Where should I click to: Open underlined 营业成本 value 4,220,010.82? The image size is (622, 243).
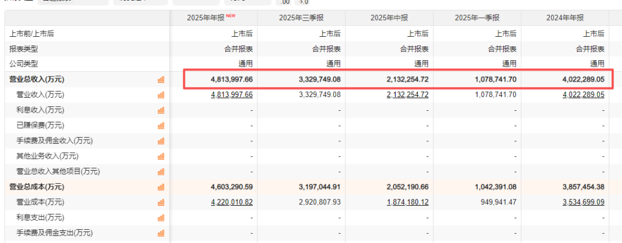pos(232,202)
